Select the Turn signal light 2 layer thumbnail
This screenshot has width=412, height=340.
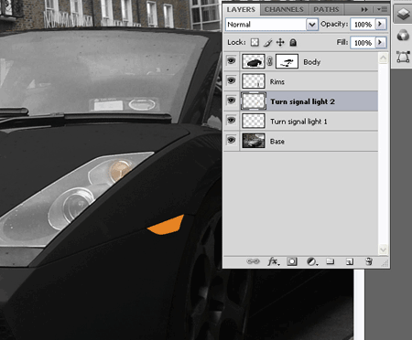point(254,101)
